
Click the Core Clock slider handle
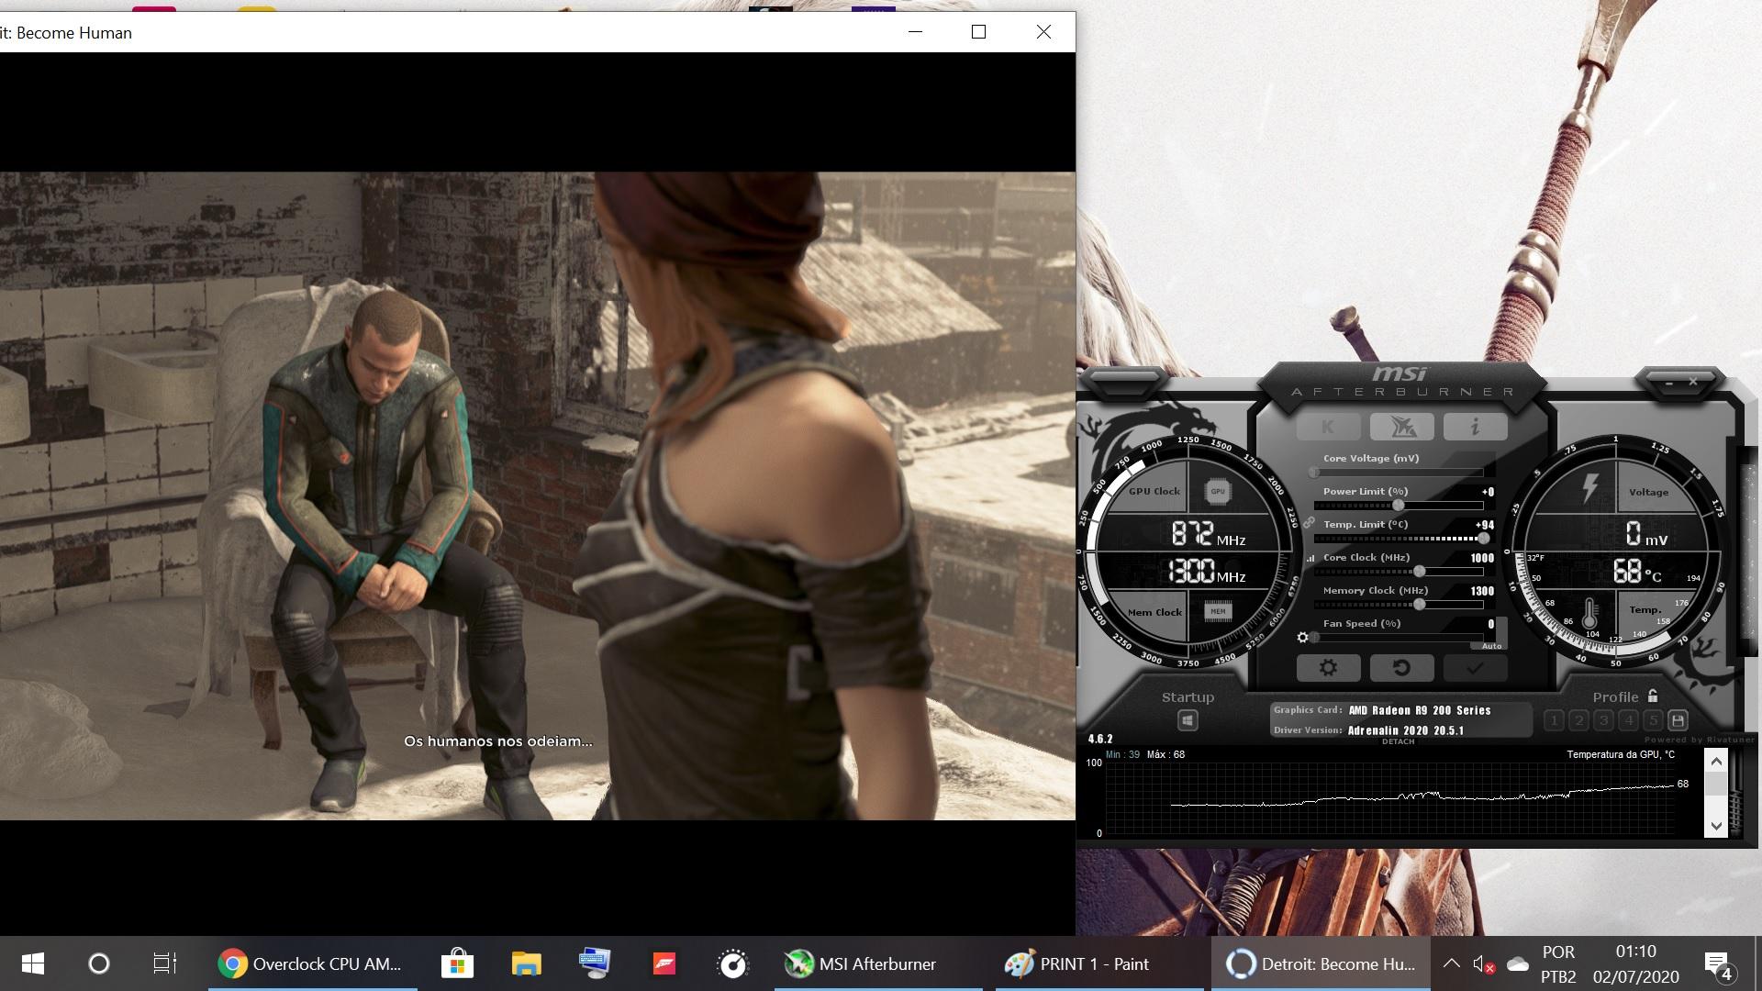[1420, 572]
